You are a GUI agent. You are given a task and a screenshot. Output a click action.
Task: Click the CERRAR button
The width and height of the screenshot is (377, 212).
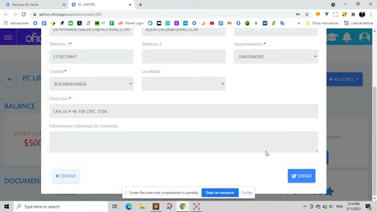(65, 176)
